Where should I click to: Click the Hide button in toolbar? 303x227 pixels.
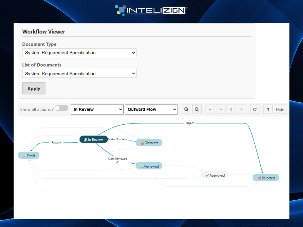(280, 109)
